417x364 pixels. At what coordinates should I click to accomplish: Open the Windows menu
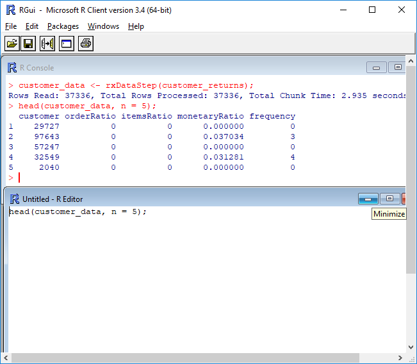[x=104, y=26]
